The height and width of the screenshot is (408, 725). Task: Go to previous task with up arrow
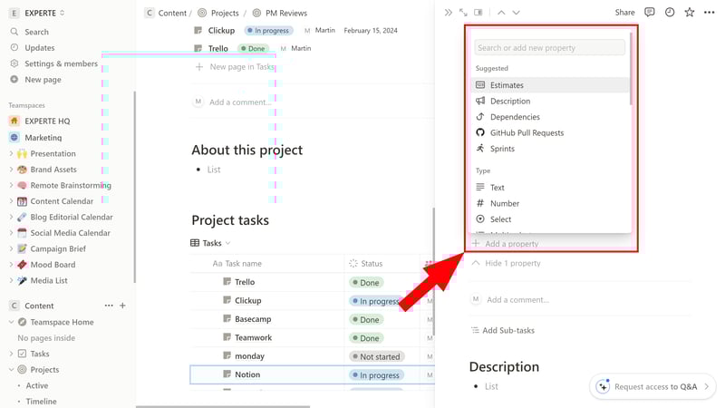501,13
